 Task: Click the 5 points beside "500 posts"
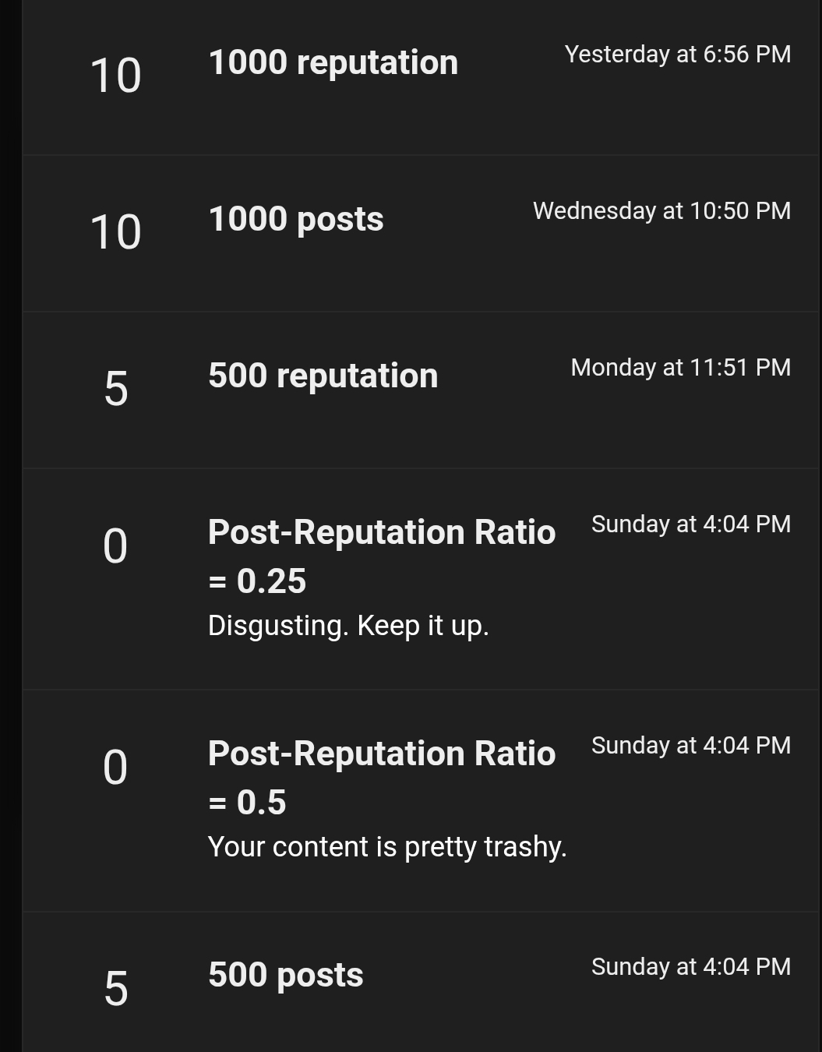click(x=115, y=989)
